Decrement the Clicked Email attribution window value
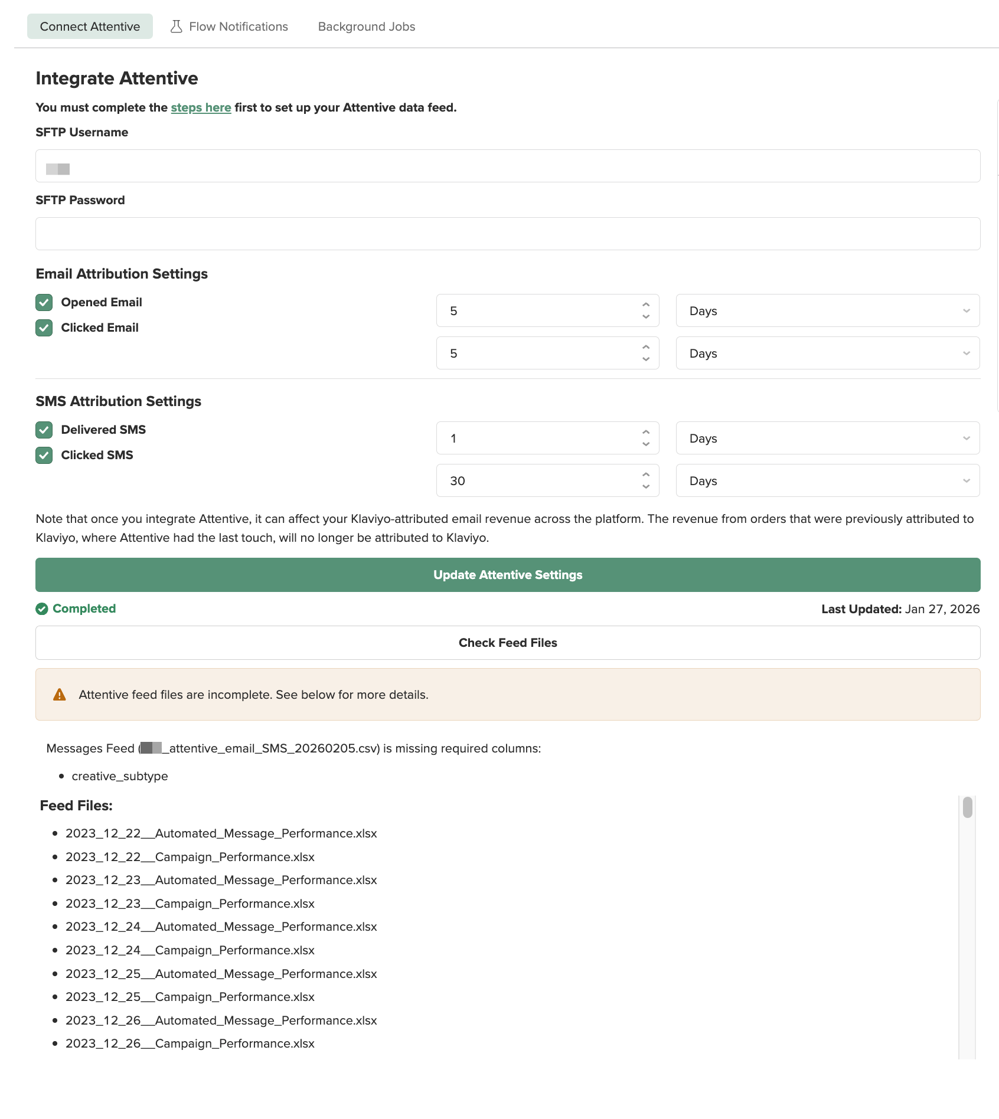 [646, 359]
